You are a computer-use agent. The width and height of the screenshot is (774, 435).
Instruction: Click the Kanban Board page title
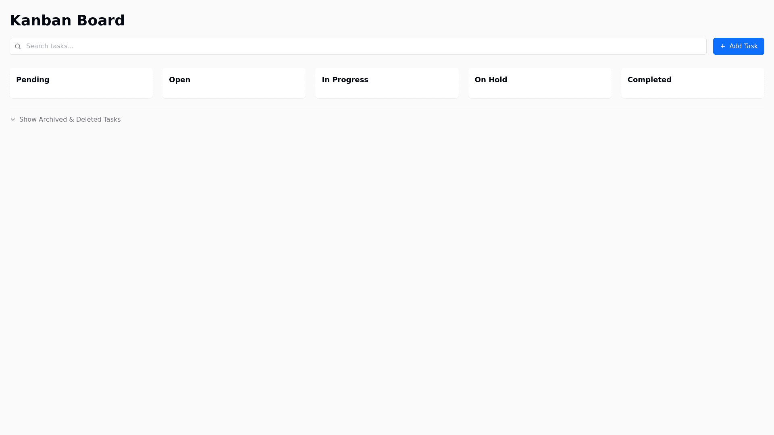(x=67, y=21)
